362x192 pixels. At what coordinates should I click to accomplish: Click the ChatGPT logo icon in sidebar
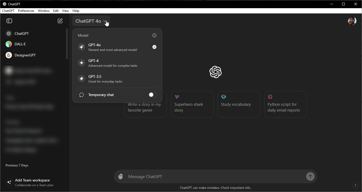click(9, 33)
